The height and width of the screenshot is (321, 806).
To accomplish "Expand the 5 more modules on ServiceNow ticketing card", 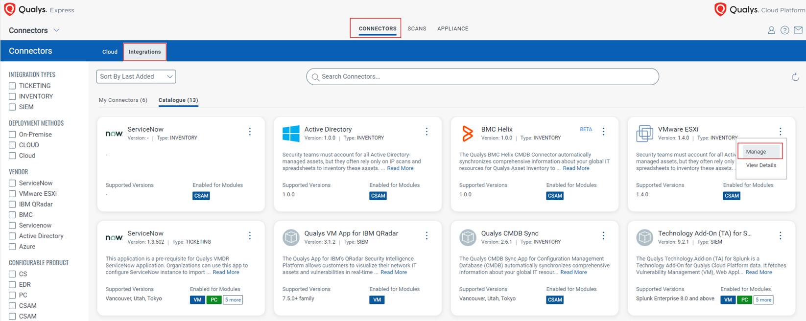I will coord(233,300).
